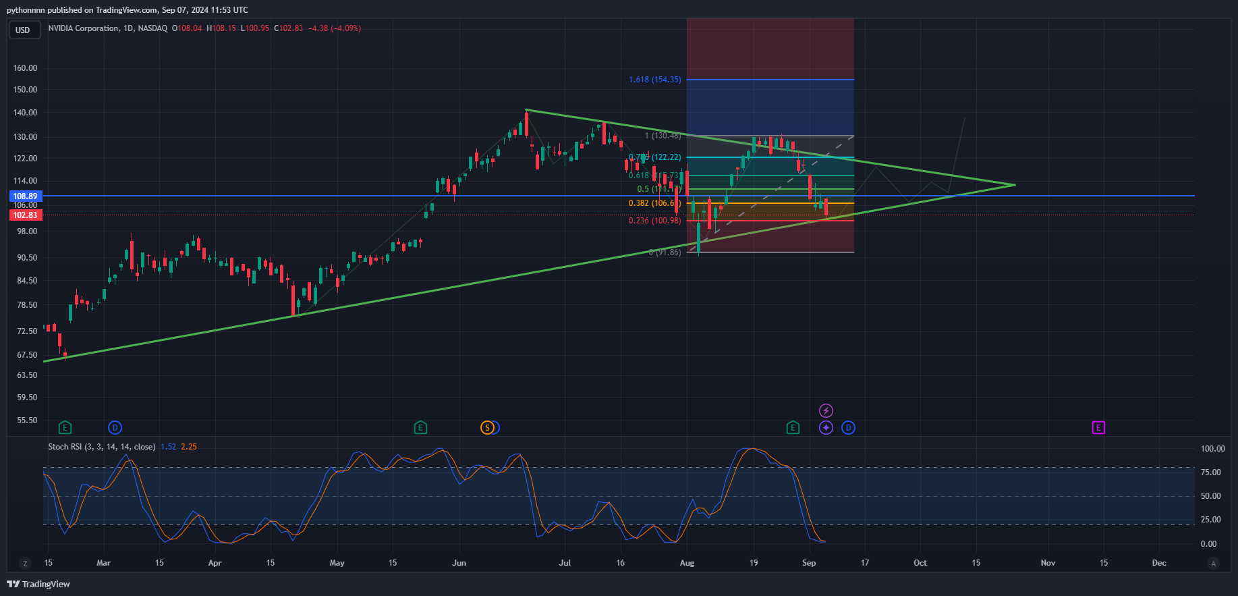
Task: Open the green earnings E marker in late August
Action: click(793, 427)
